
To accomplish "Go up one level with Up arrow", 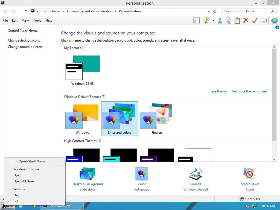I will point(26,11).
